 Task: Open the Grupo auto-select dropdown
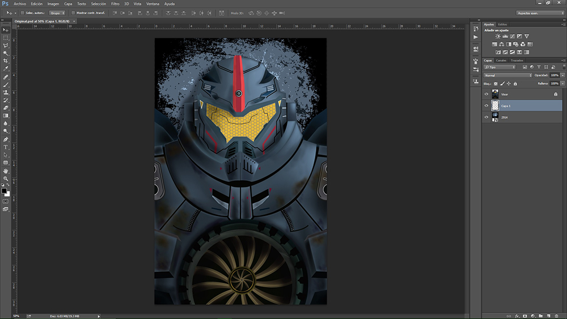pos(57,13)
